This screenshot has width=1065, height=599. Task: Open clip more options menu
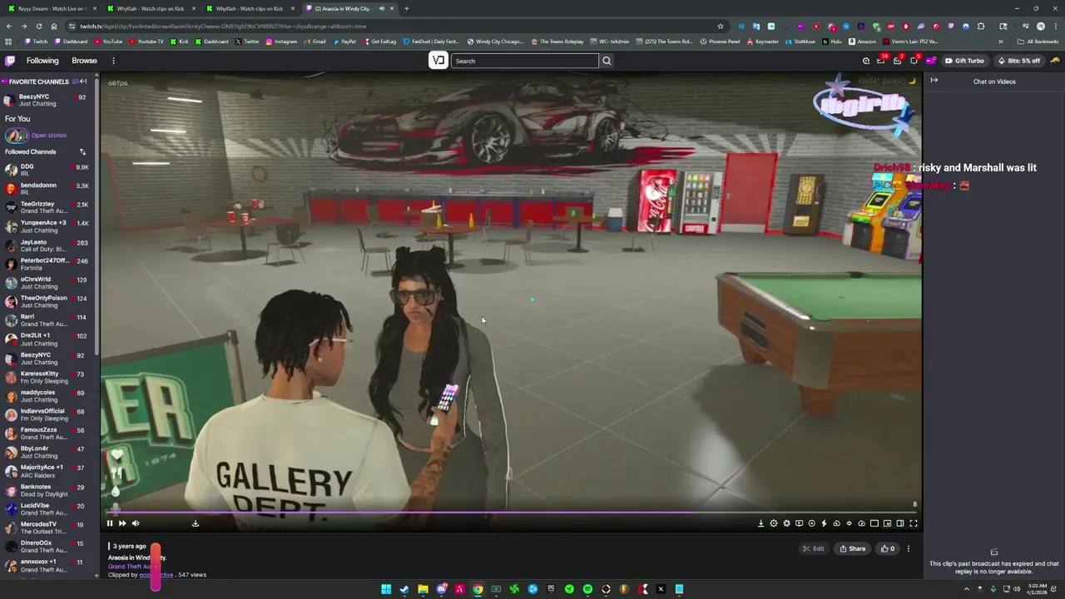point(908,548)
